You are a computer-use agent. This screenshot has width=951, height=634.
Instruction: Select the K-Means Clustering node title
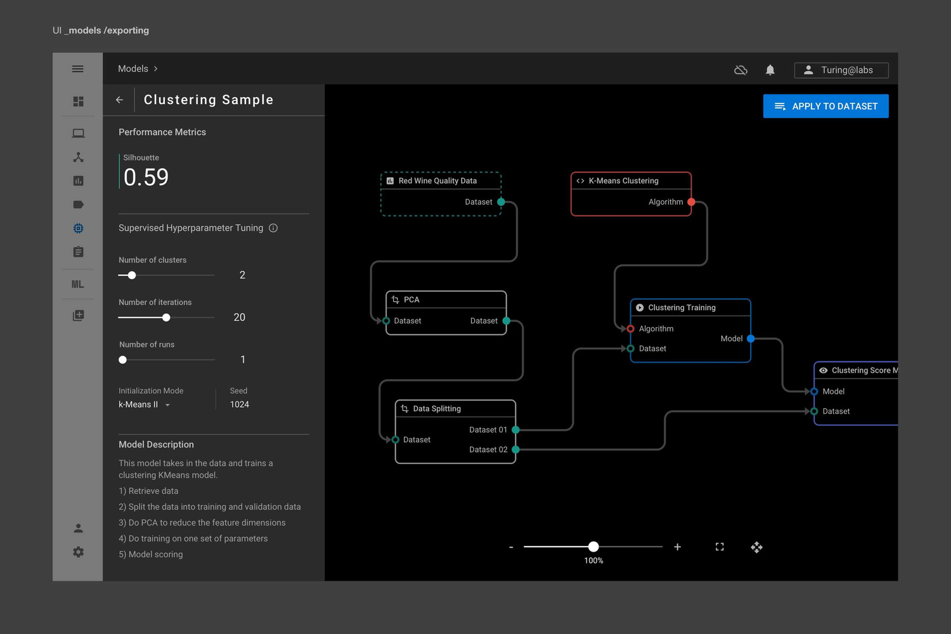623,181
